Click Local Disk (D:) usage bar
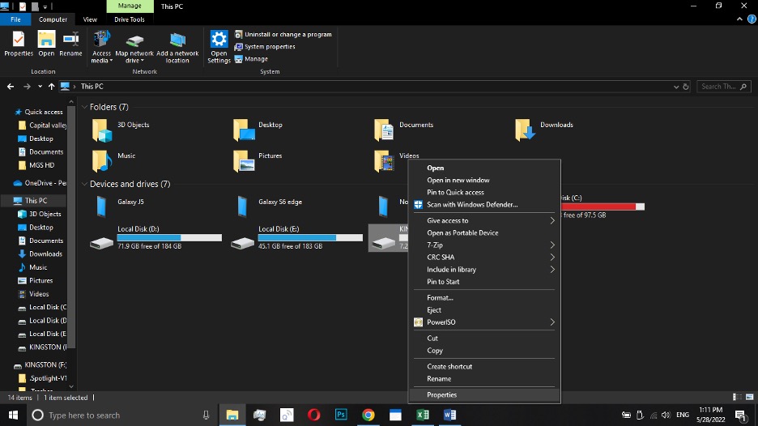 tap(169, 237)
